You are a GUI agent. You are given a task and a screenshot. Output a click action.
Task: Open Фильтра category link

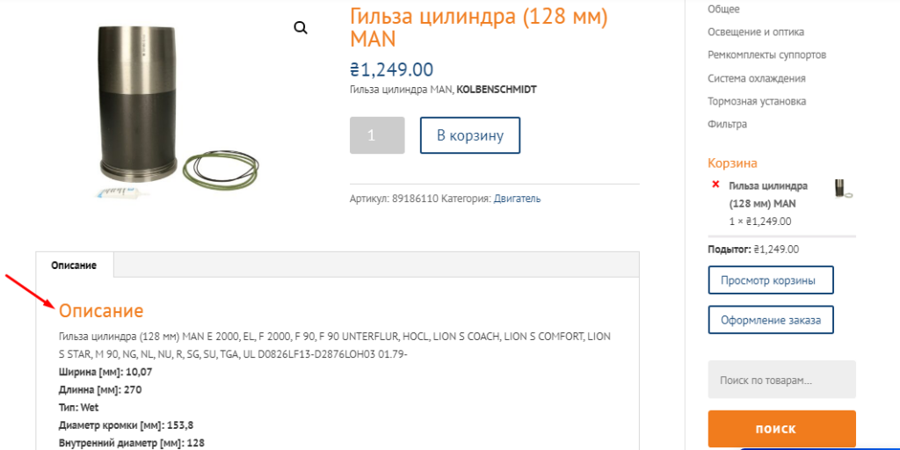point(727,124)
